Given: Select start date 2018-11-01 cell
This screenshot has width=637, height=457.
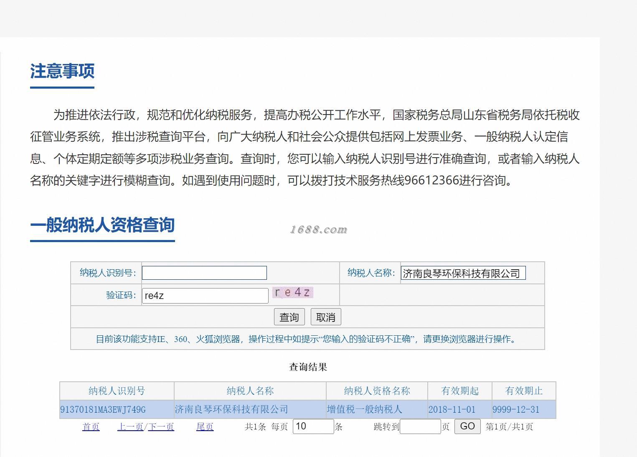Looking at the screenshot, I should 460,409.
